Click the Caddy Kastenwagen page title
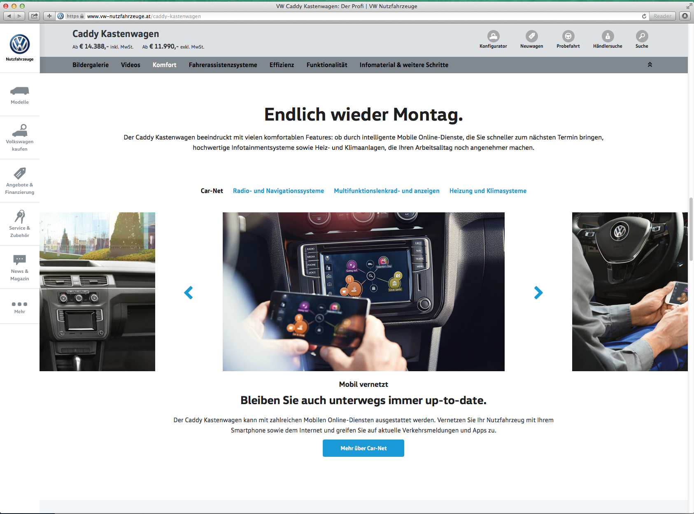Image resolution: width=694 pixels, height=514 pixels. click(x=116, y=34)
